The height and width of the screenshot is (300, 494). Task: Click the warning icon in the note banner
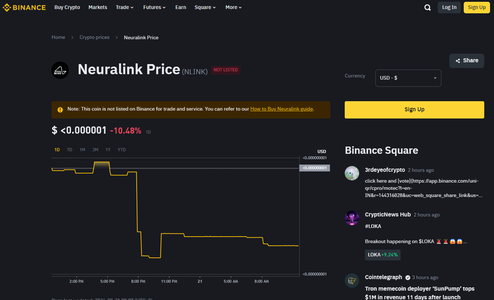point(60,109)
